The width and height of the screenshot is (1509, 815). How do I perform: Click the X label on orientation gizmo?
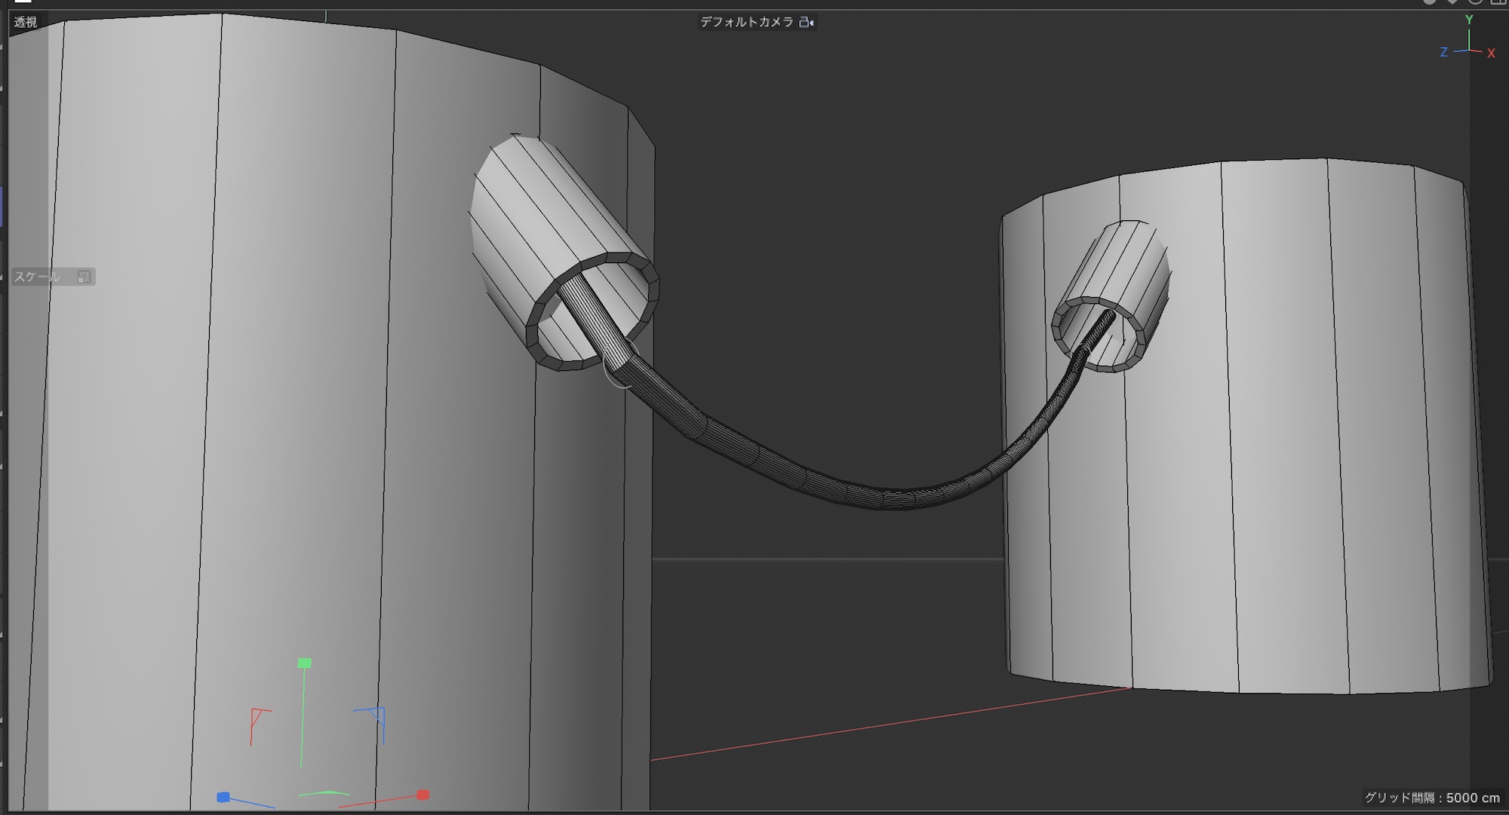click(1491, 54)
